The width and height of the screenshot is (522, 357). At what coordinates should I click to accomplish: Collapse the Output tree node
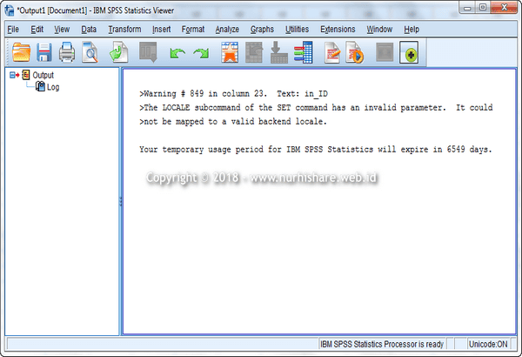(x=12, y=75)
